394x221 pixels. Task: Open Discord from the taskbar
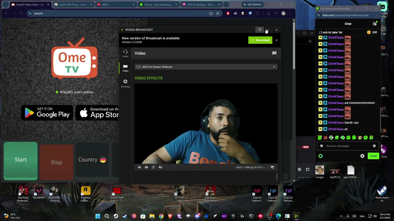197,216
